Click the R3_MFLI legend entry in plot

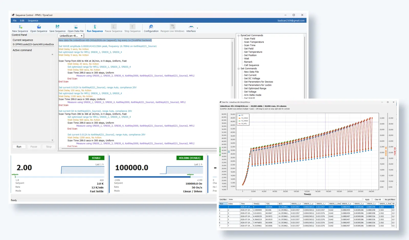[243, 124]
